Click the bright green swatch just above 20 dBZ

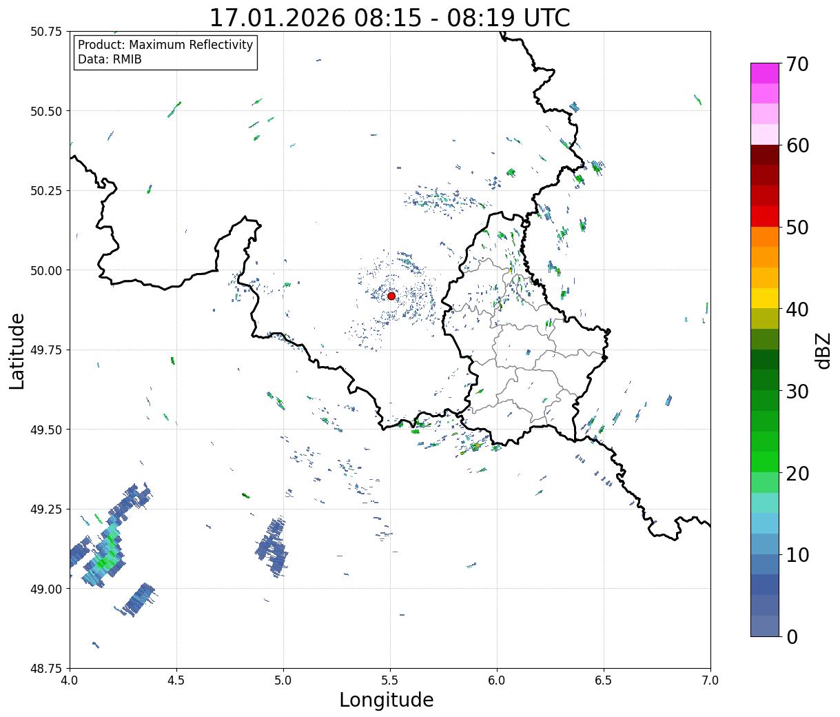765,462
